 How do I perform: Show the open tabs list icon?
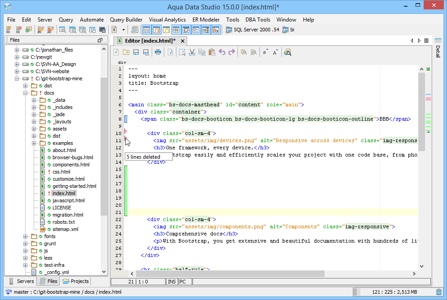426,41
